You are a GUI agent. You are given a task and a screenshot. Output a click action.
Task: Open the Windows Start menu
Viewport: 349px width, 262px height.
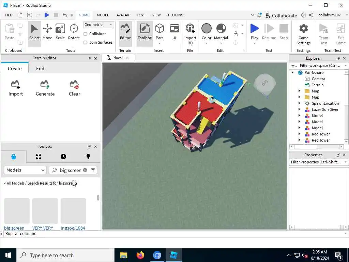pyautogui.click(x=8, y=255)
